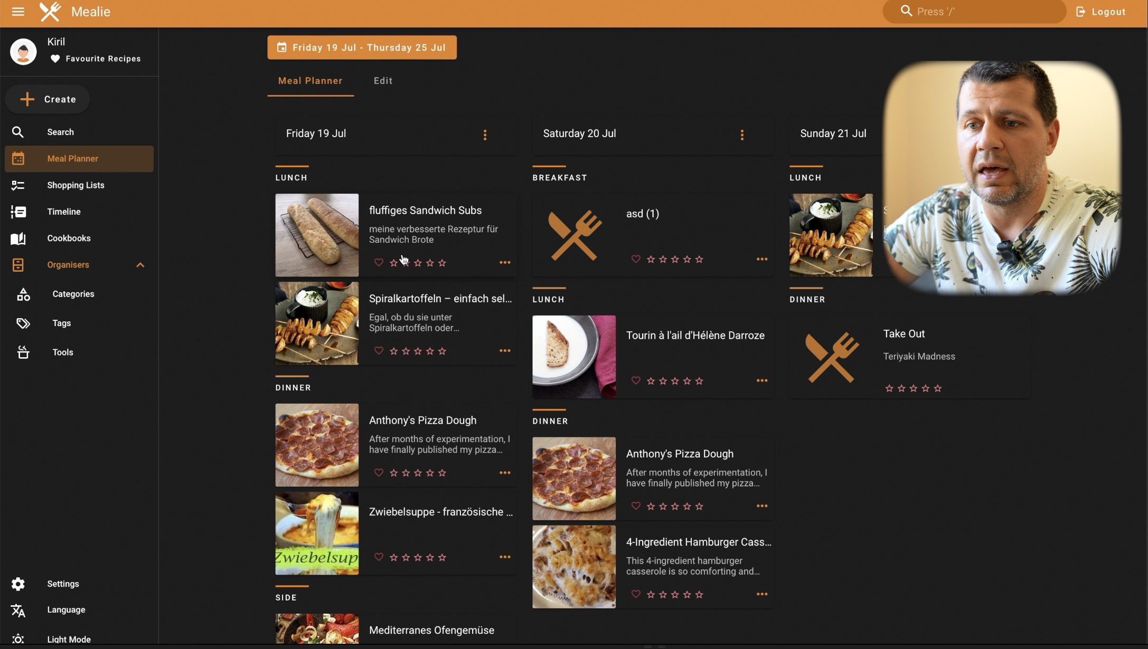1148x649 pixels.
Task: Click Anthony's Pizza Dough thumbnail Saturday
Action: point(573,478)
